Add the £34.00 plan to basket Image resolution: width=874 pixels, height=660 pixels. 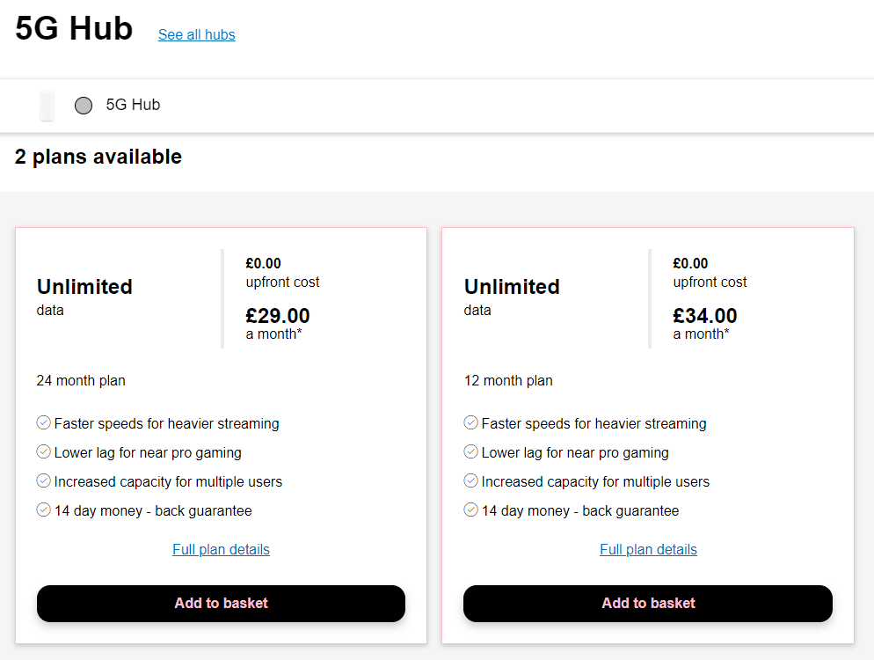pos(648,603)
